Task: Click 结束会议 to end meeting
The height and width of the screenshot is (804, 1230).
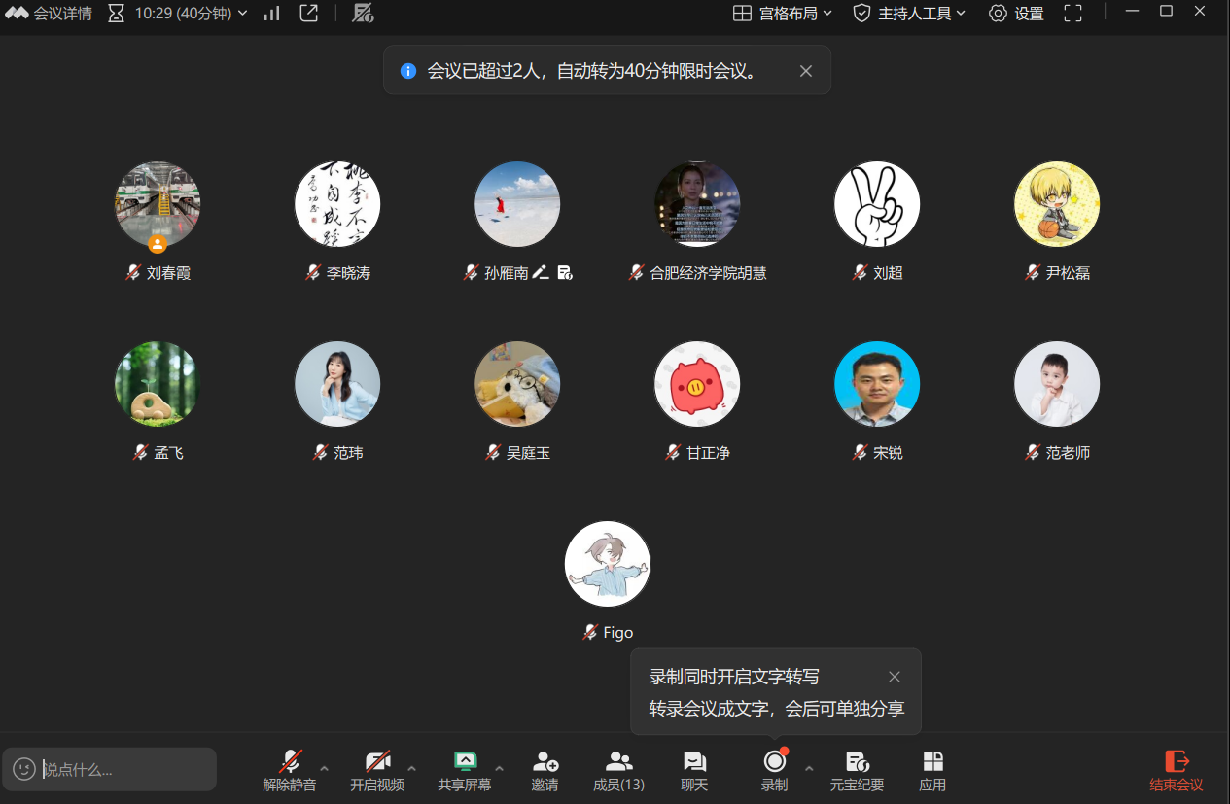Action: tap(1177, 770)
